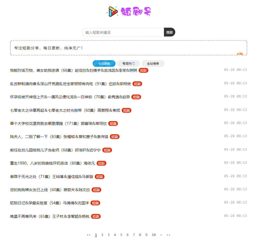Go to page 9
Screen dimensions: 263x240
click(146, 235)
